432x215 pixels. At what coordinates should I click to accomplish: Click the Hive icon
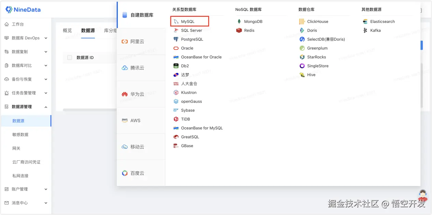[x=302, y=75]
